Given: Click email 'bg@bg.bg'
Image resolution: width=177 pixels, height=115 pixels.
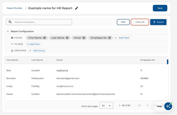Looking at the screenshot, I should 62,71.
